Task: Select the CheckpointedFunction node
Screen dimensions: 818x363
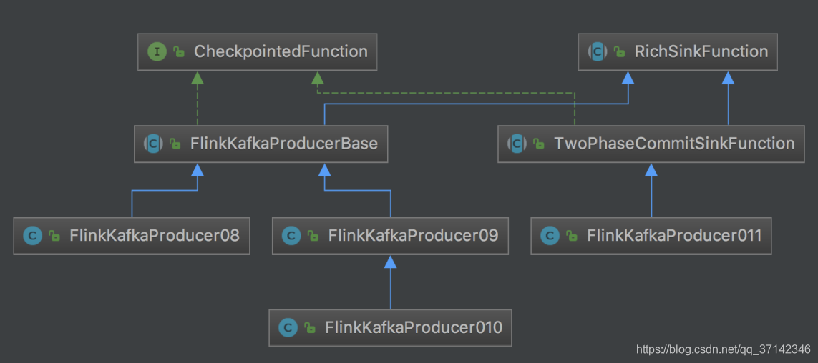Action: (258, 52)
